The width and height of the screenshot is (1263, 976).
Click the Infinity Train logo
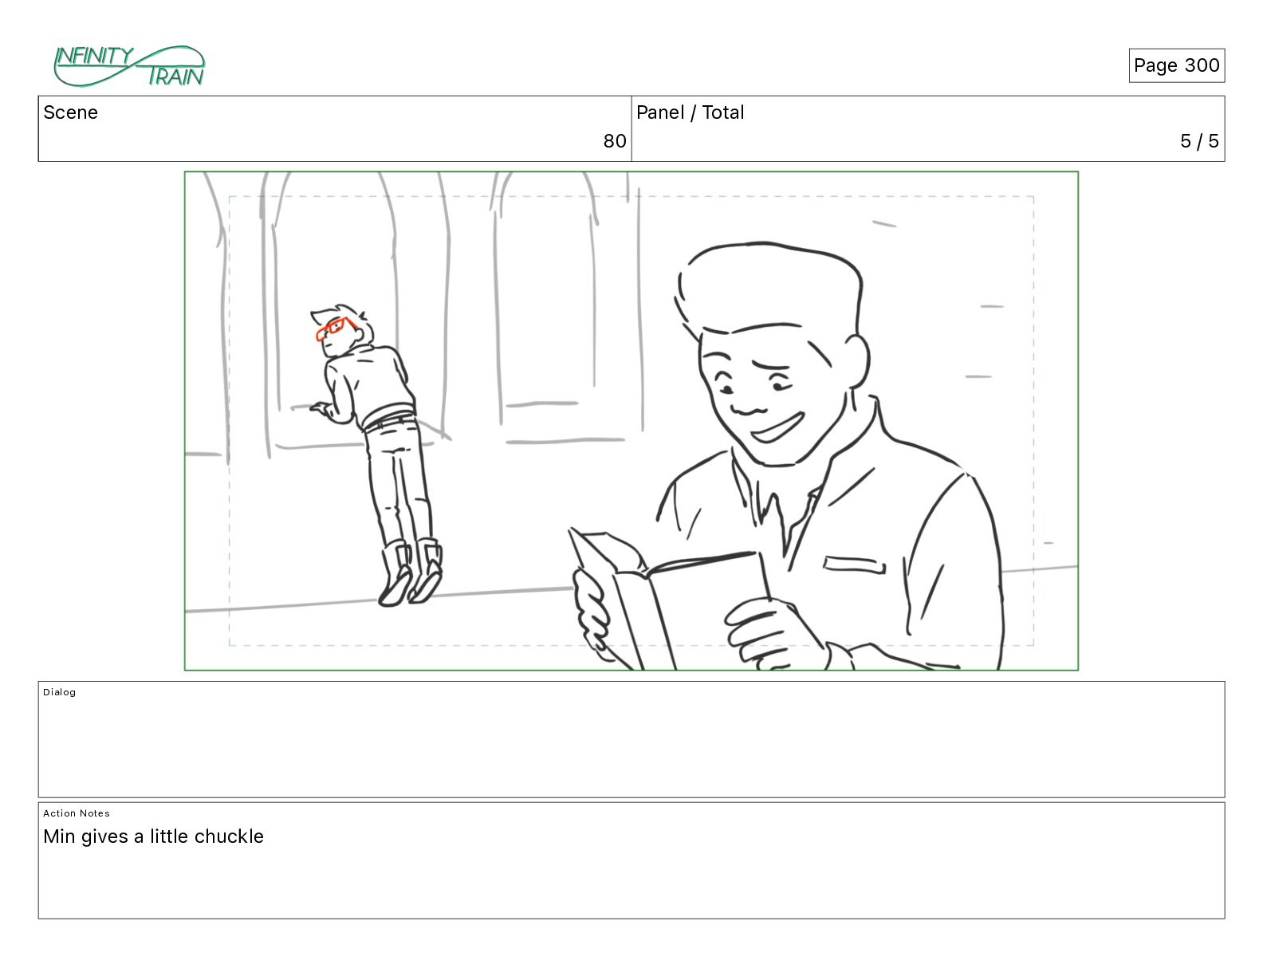point(129,66)
